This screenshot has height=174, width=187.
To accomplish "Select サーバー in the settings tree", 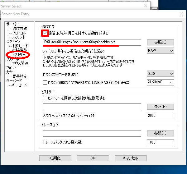I will (x=12, y=24).
